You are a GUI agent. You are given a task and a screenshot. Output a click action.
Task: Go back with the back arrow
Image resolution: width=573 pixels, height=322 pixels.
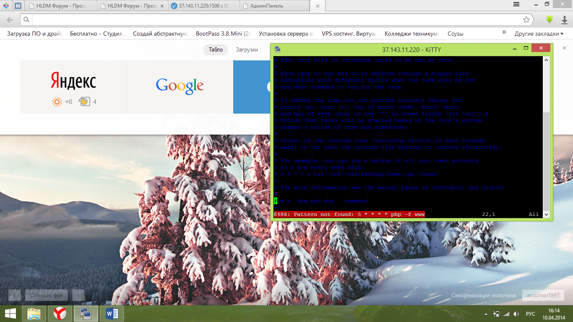(x=10, y=20)
